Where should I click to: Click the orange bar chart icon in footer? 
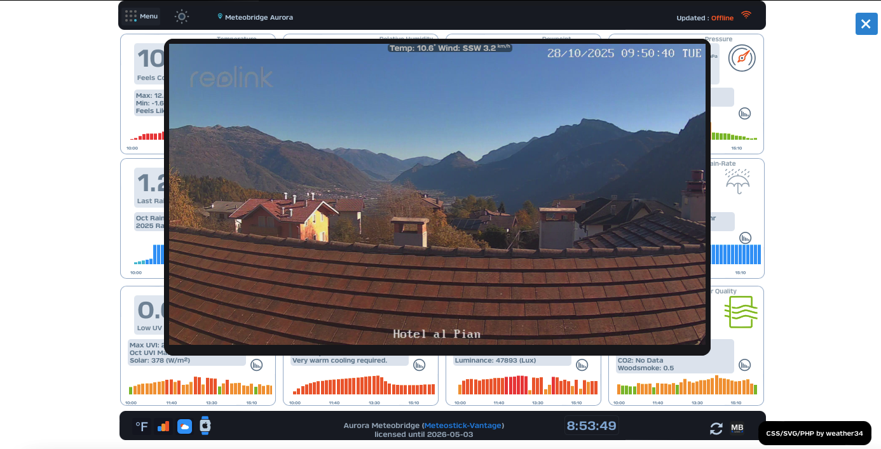click(x=163, y=427)
